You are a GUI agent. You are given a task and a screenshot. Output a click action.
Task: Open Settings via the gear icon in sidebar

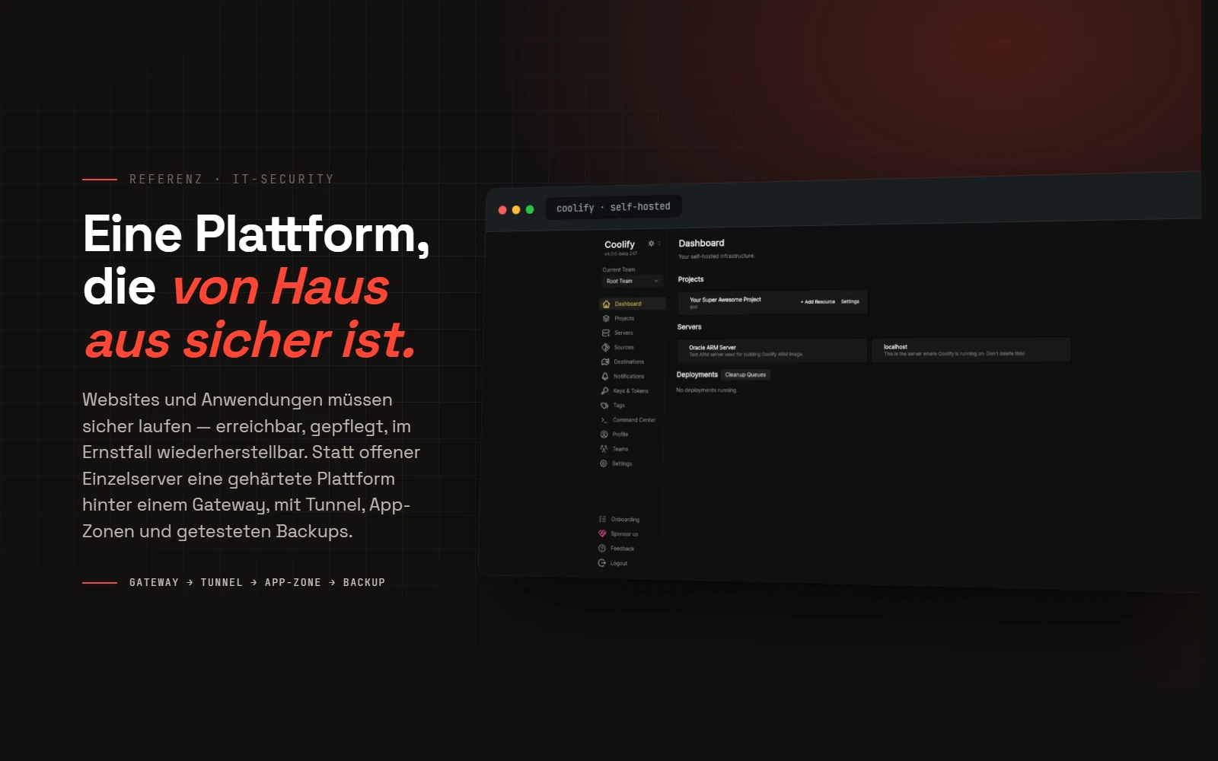coord(604,463)
